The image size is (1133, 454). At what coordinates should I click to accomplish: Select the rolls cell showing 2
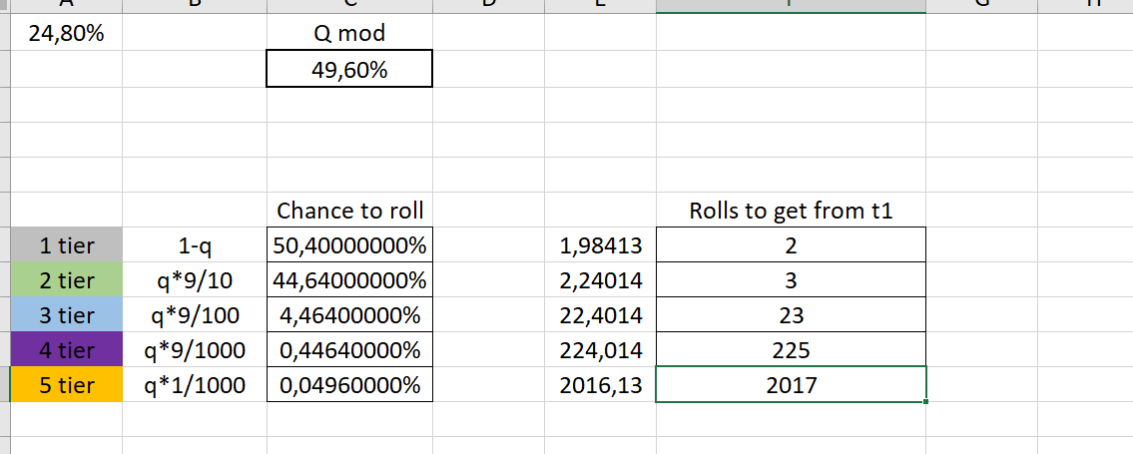[791, 244]
